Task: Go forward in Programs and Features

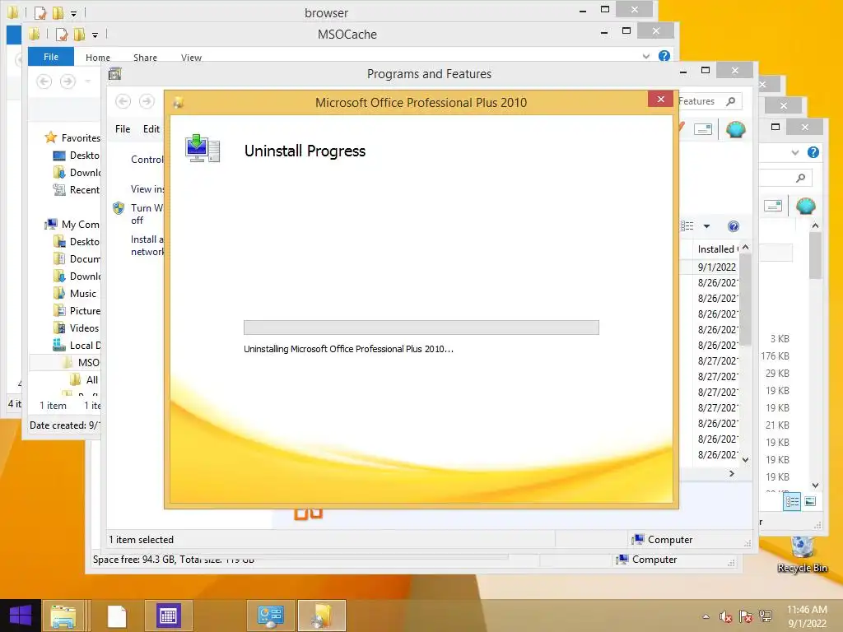Action: click(x=147, y=101)
